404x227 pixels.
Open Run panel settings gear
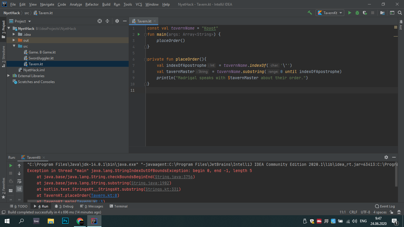(386, 157)
